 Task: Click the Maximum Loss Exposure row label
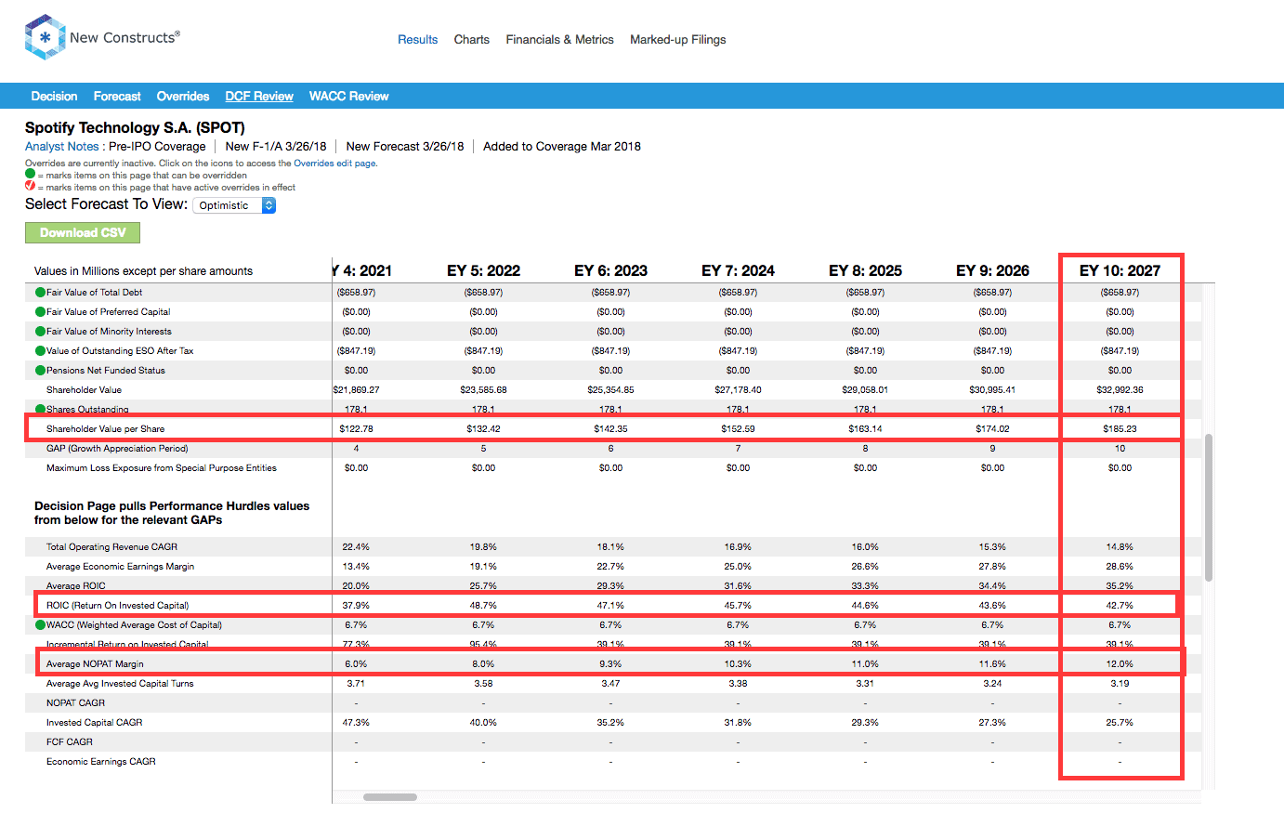click(161, 467)
